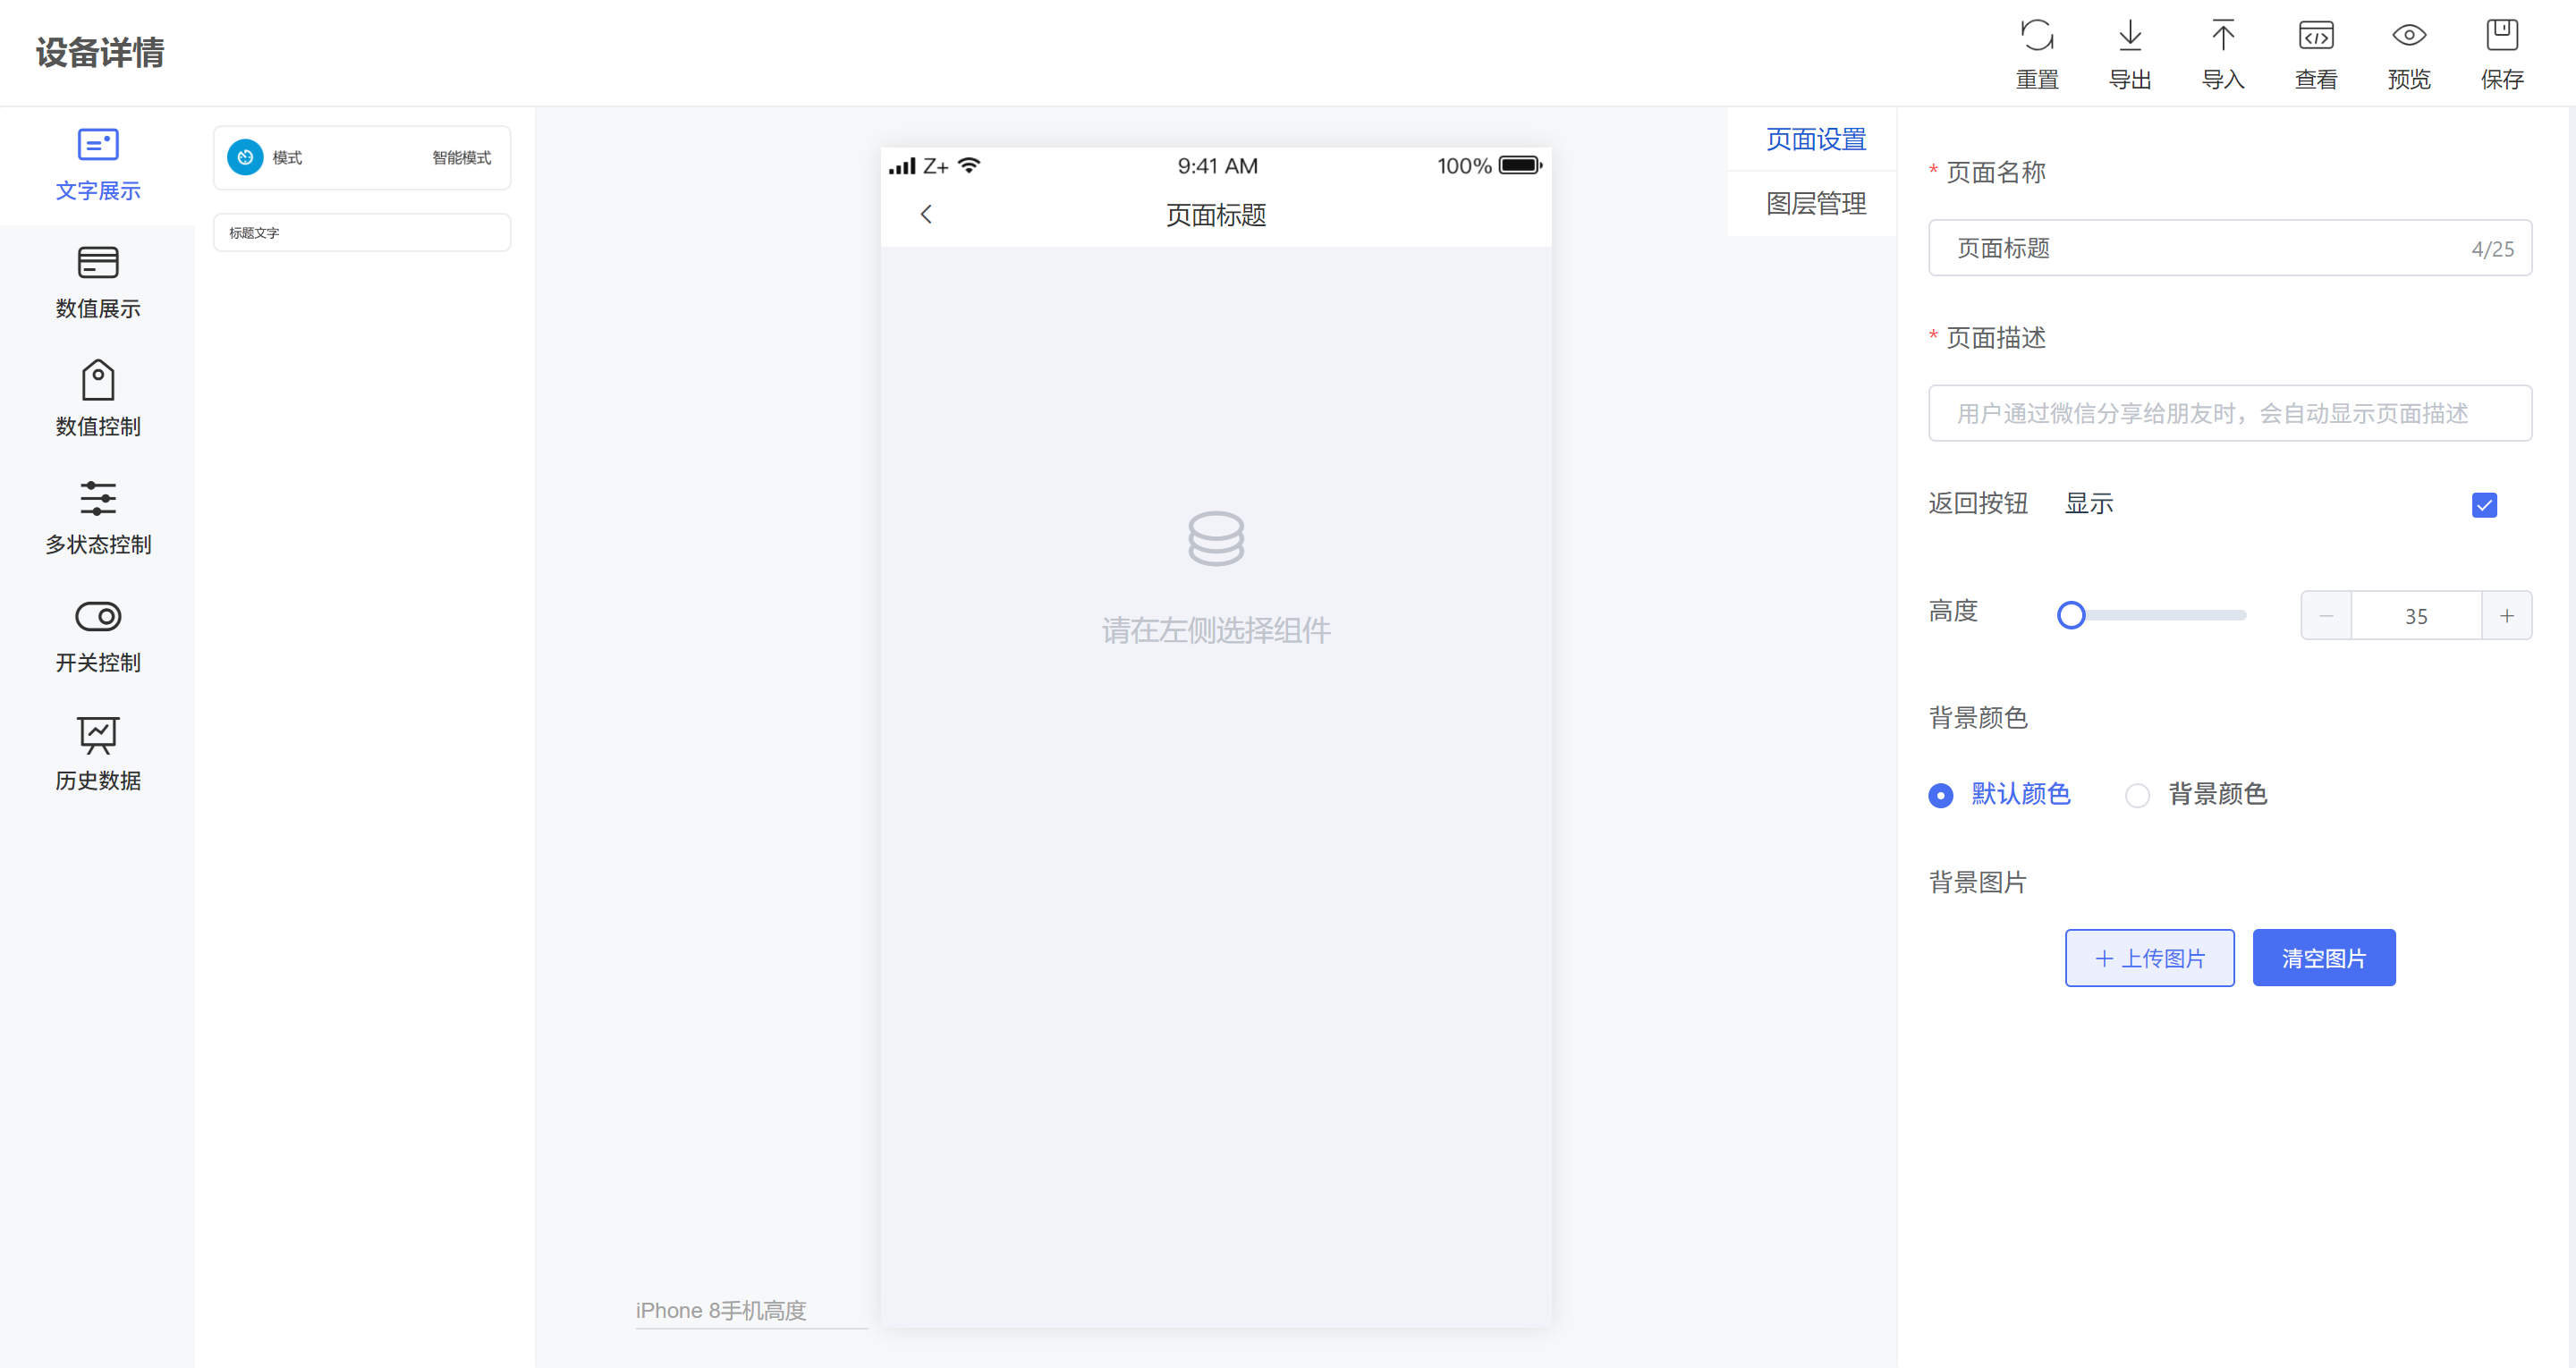Click the 重置 reset icon
This screenshot has height=1368, width=2576.
pyautogui.click(x=2036, y=35)
